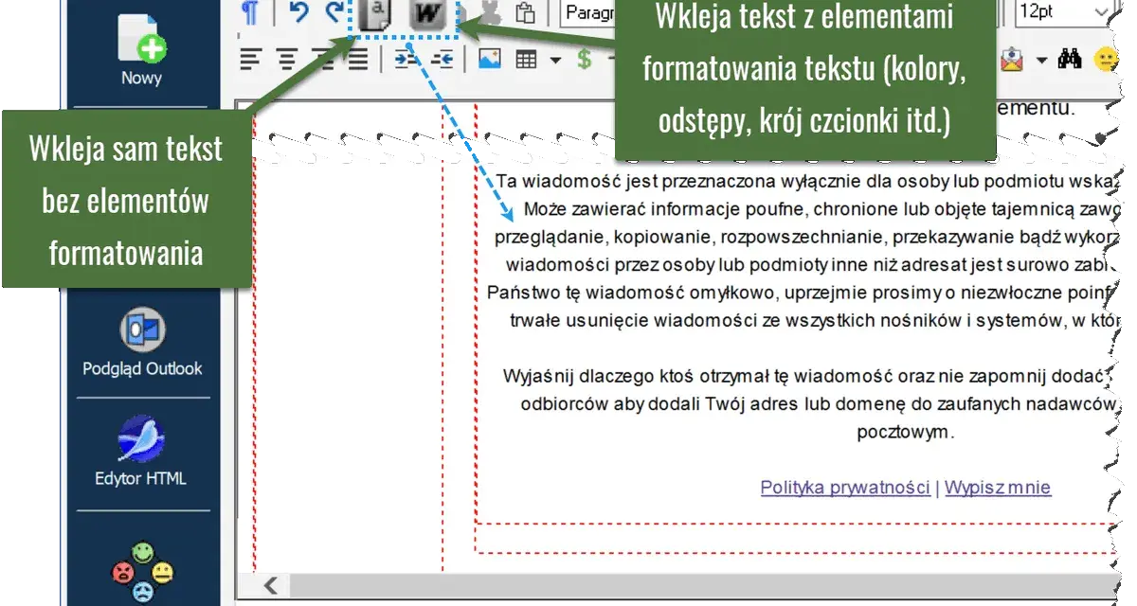
Task: Click the Nowy new document button
Action: point(141,51)
